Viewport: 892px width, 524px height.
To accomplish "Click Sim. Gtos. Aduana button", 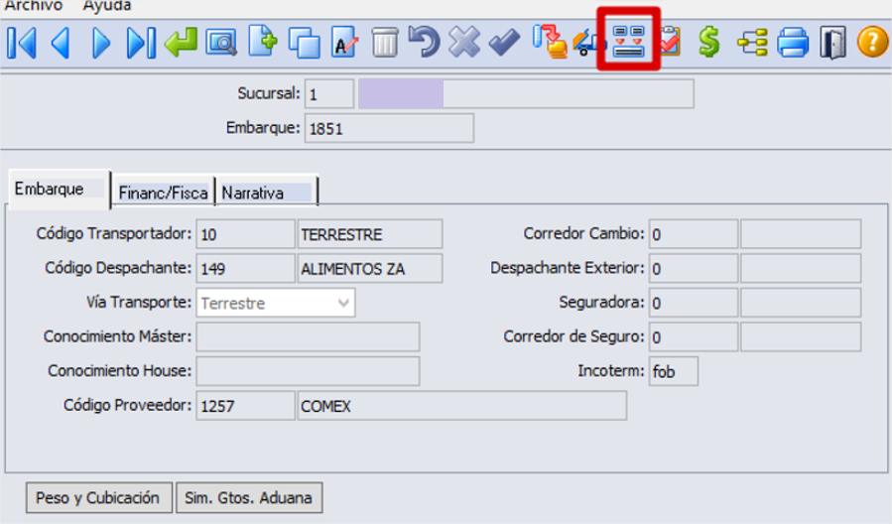I will point(249,498).
